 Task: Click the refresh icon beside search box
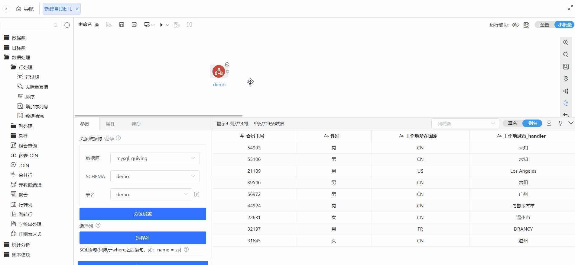pos(67,25)
